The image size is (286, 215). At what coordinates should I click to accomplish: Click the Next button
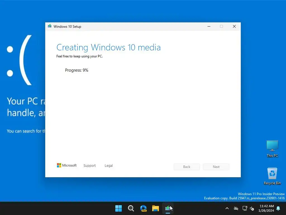click(x=216, y=167)
